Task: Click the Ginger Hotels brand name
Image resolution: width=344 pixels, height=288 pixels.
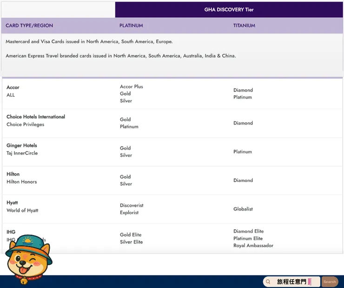Action: tap(22, 145)
